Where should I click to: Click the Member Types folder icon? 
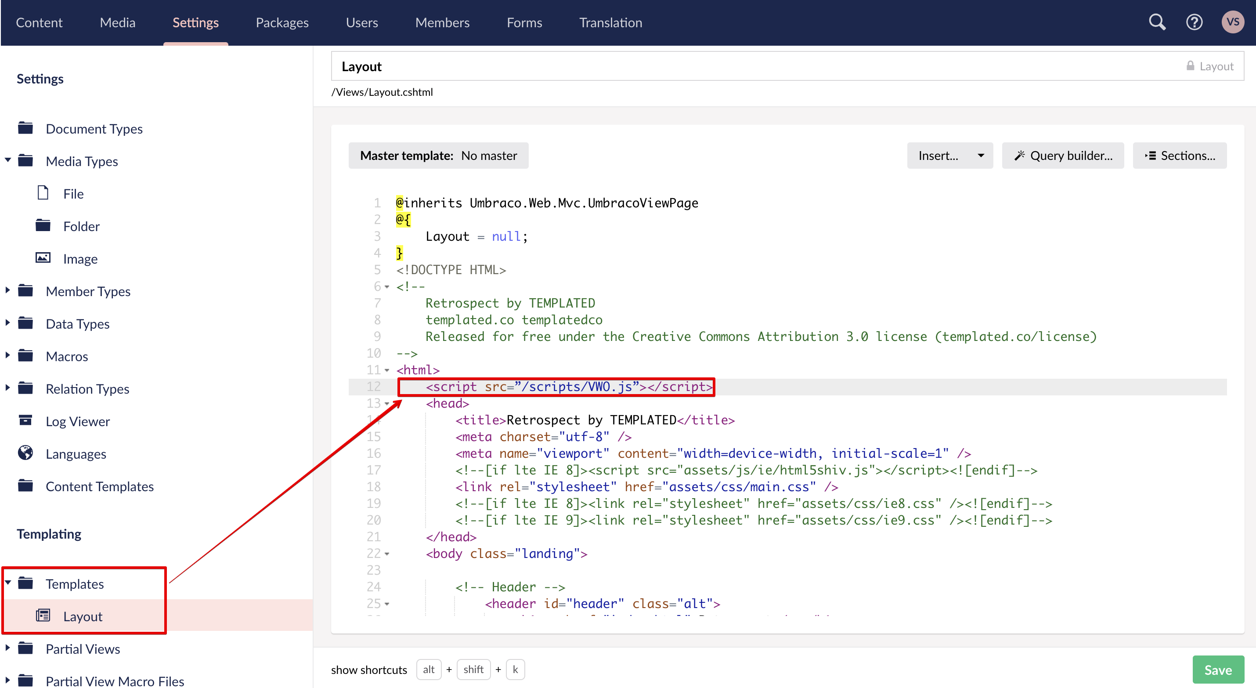(25, 290)
